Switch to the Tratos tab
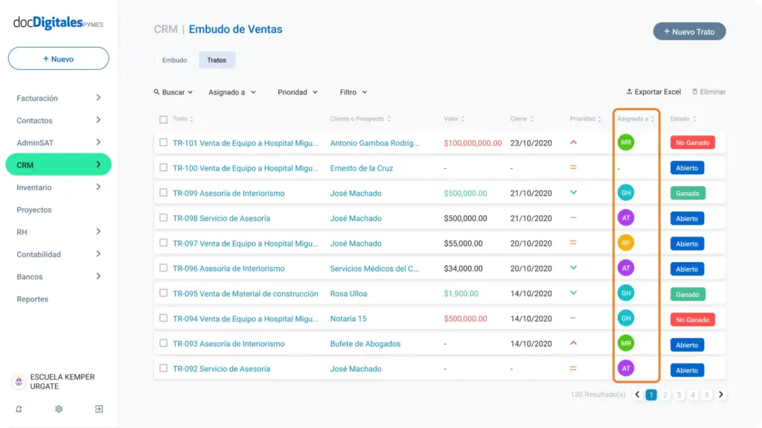Image resolution: width=762 pixels, height=428 pixels. pos(217,60)
